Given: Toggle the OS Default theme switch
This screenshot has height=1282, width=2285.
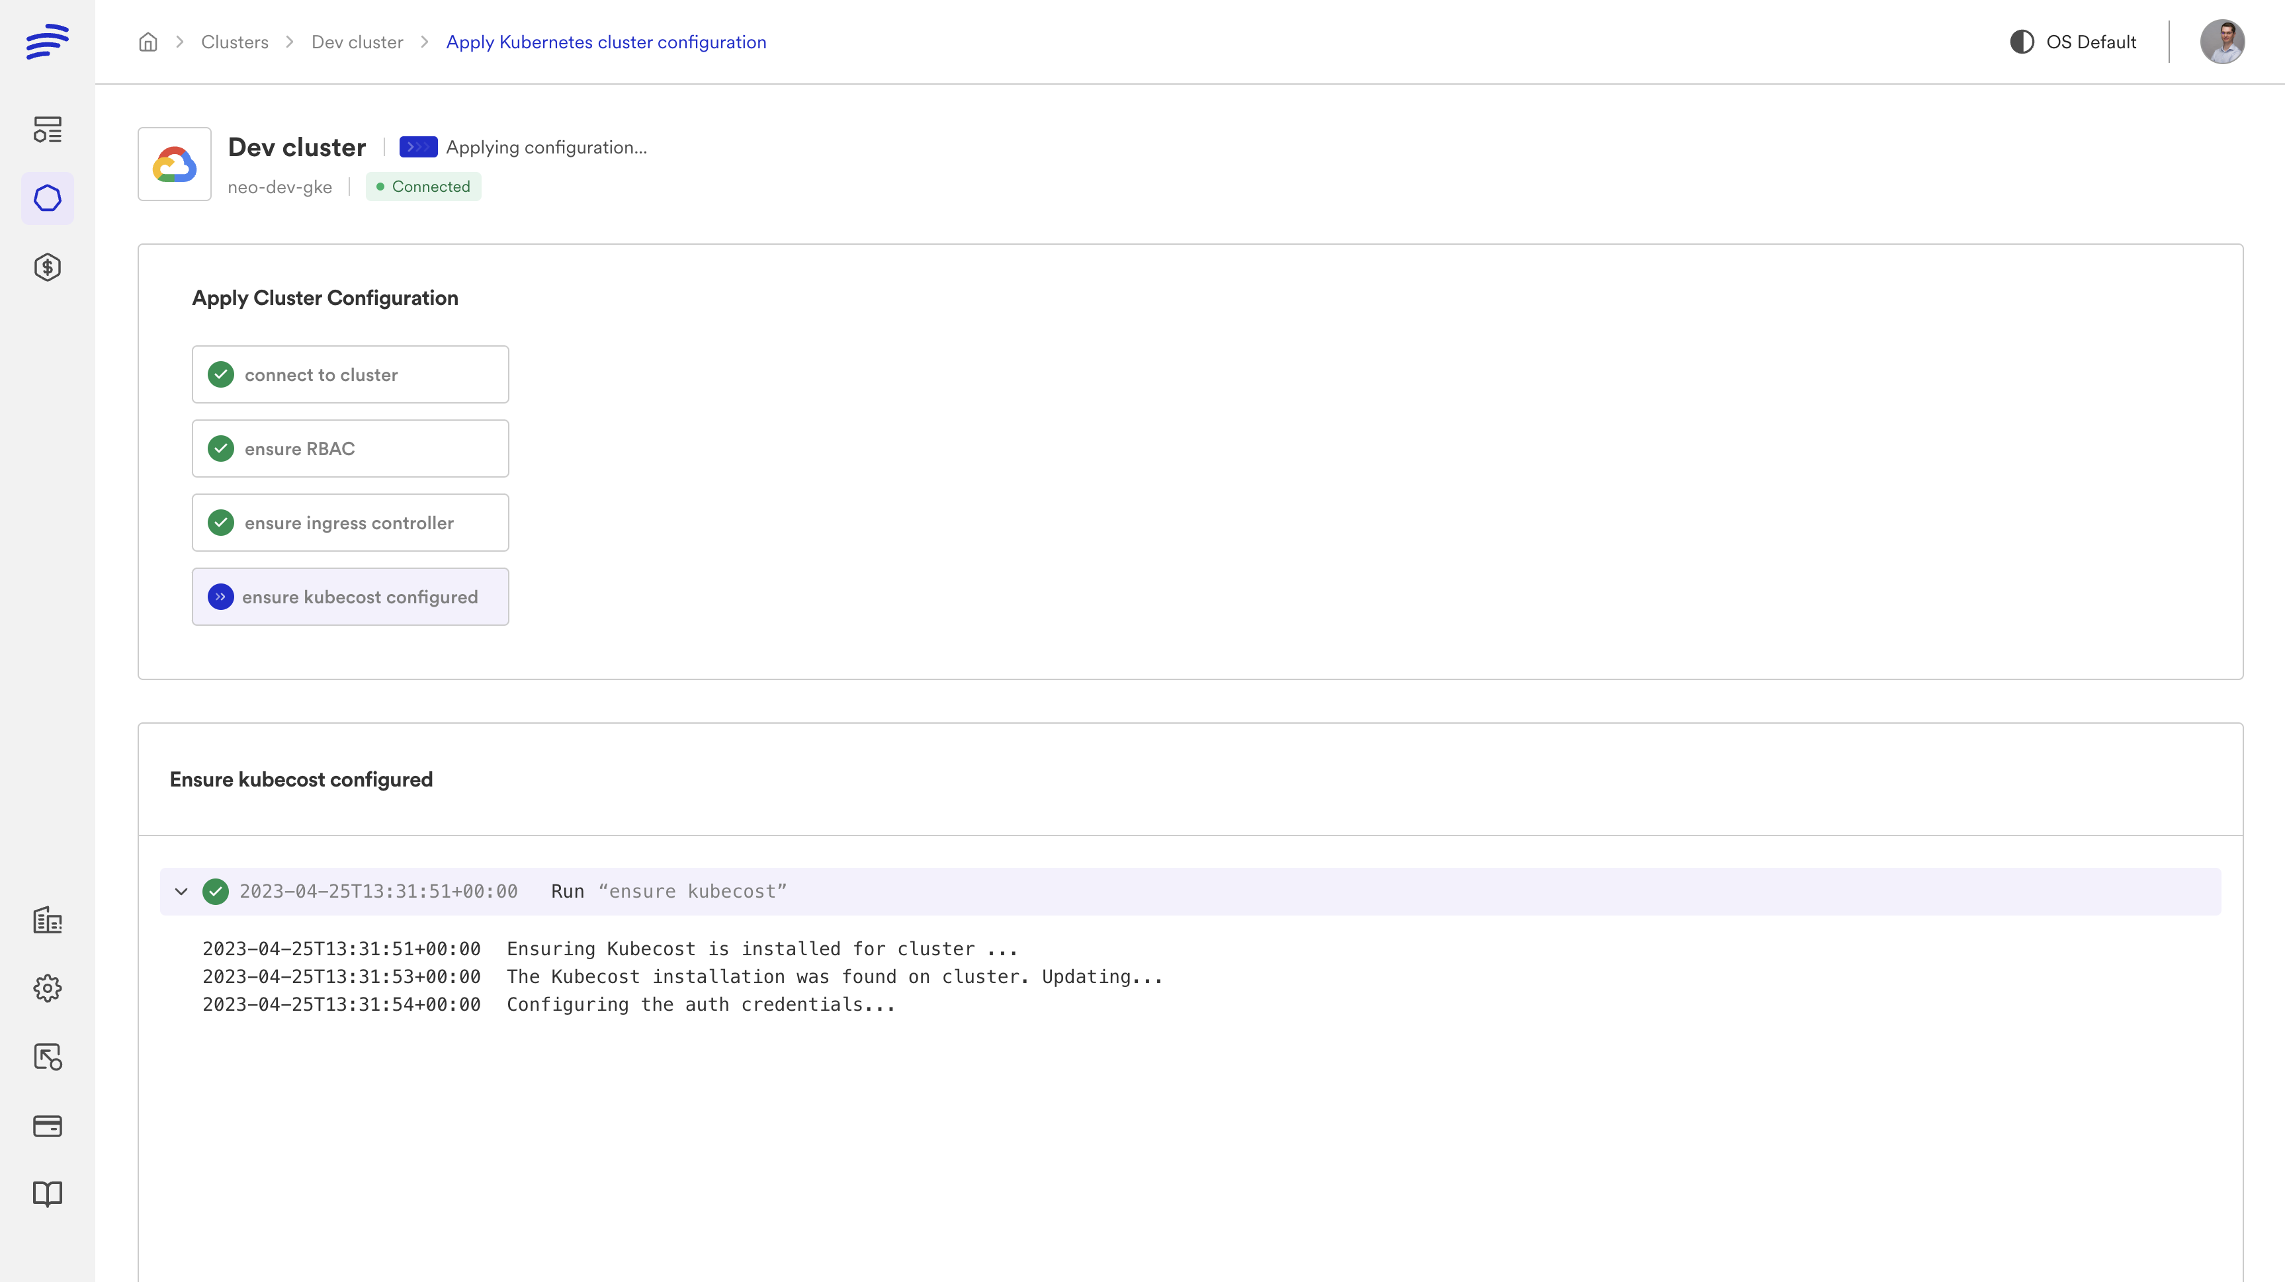Looking at the screenshot, I should pyautogui.click(x=2072, y=42).
